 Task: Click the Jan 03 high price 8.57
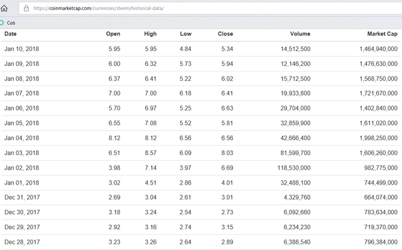[x=151, y=153]
